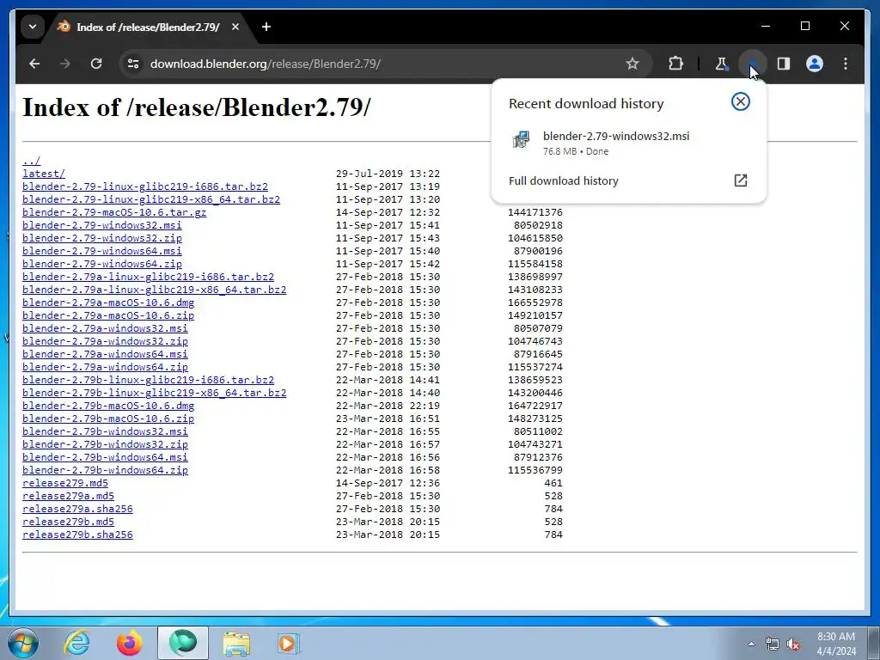The image size is (880, 660).
Task: Bookmark this page with the star icon
Action: click(x=632, y=64)
